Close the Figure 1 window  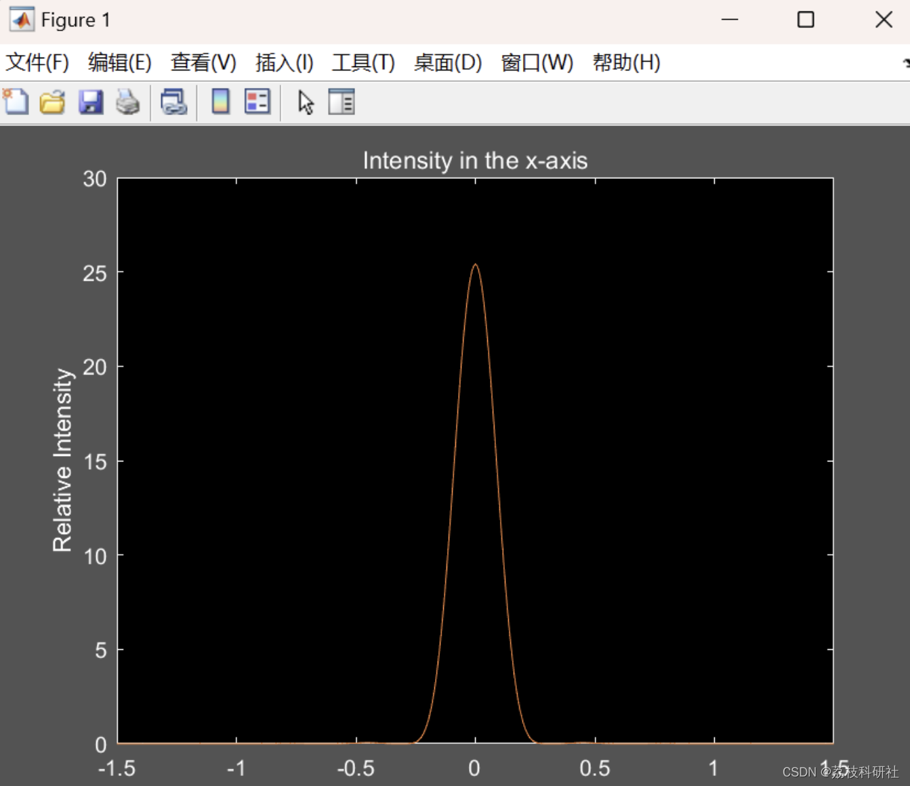click(884, 20)
